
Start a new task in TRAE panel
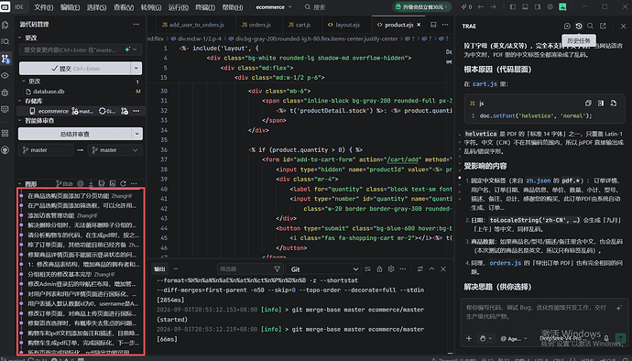pyautogui.click(x=567, y=26)
